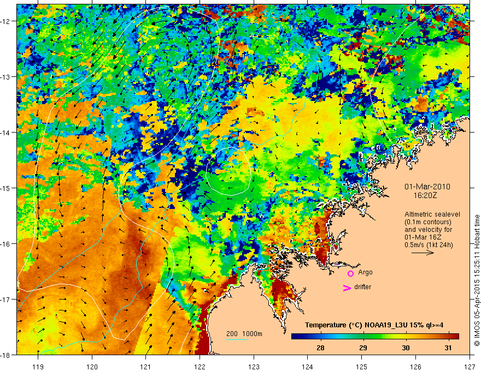Click the 'Altimetric sealevel' caption text
This screenshot has width=481, height=371.
pyautogui.click(x=432, y=214)
